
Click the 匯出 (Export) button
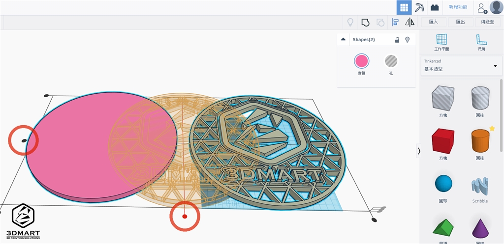click(461, 22)
